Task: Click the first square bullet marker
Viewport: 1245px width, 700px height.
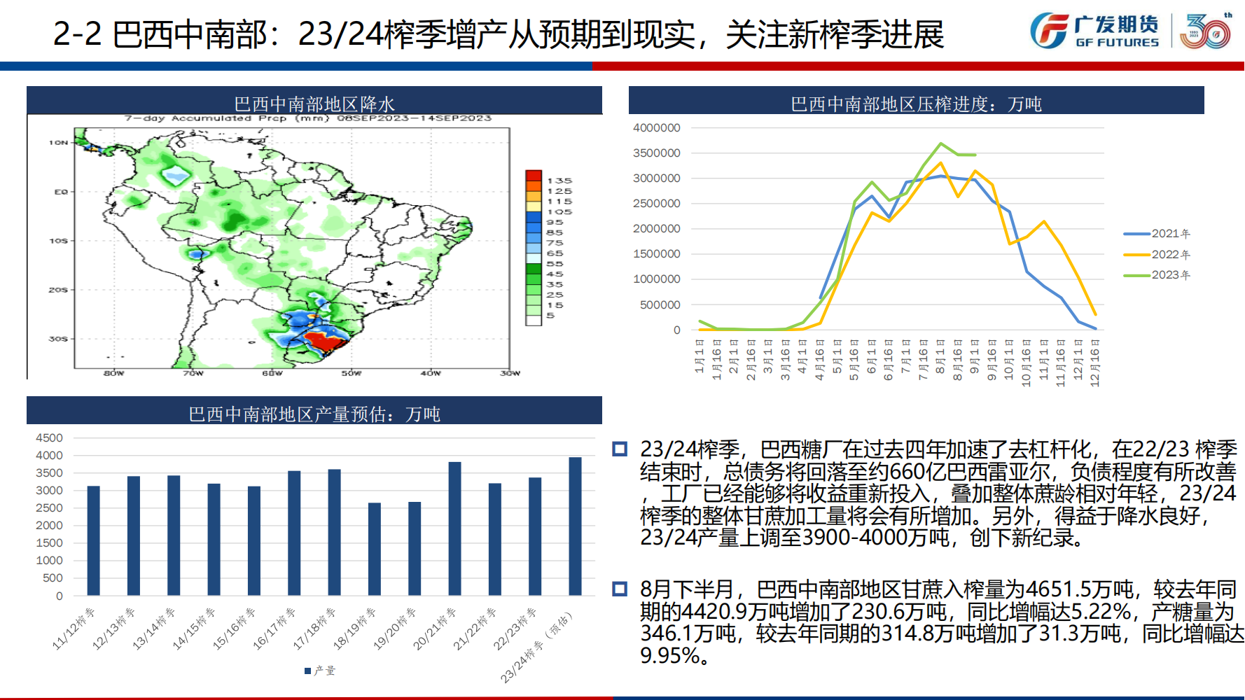Action: (620, 449)
